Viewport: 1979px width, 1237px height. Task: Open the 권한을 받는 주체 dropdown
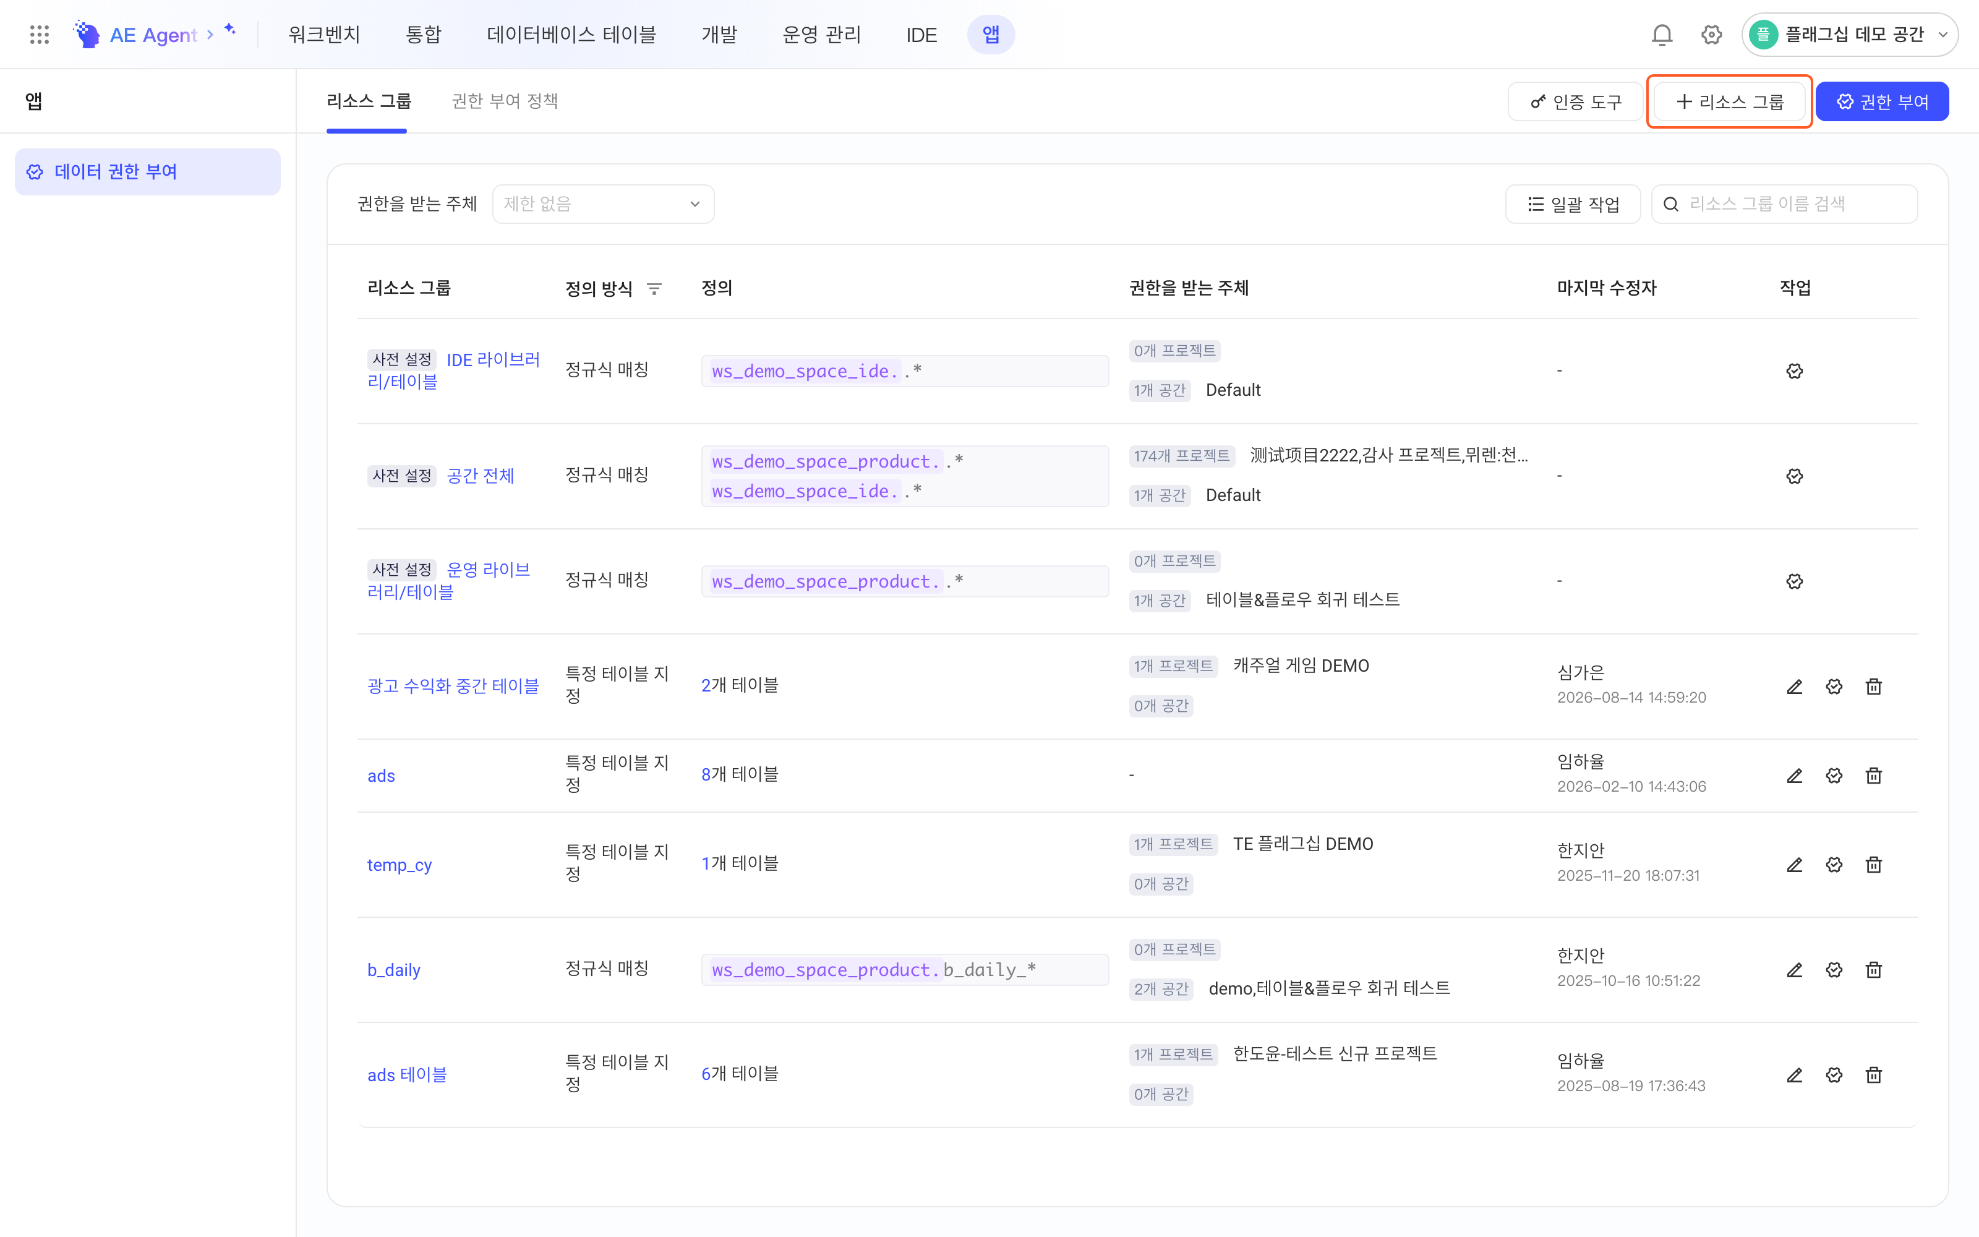coord(603,203)
